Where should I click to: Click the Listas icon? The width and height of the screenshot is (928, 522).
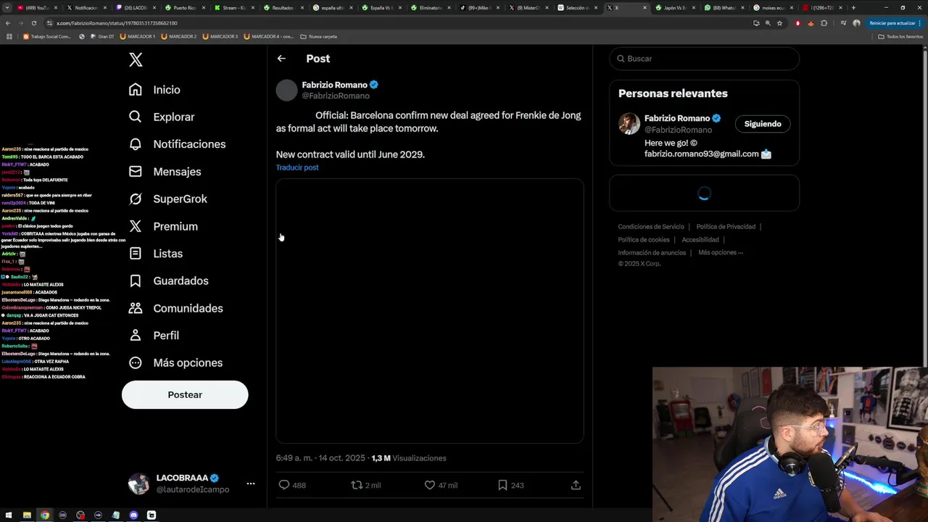[136, 254]
